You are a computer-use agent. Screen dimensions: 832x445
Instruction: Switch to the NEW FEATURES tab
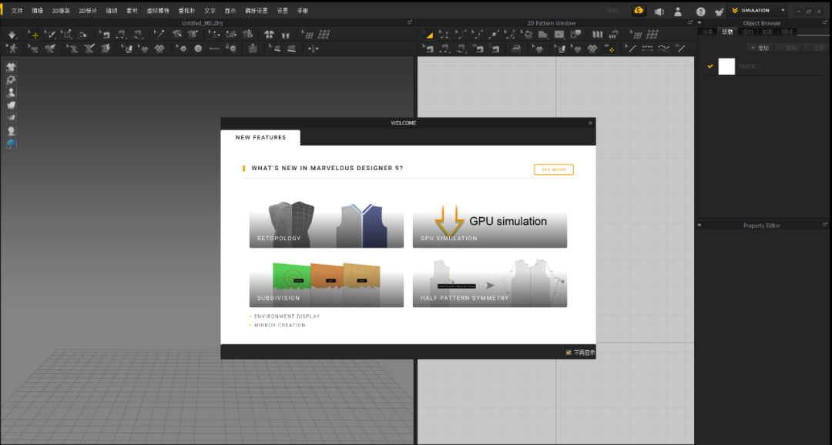pyautogui.click(x=260, y=138)
